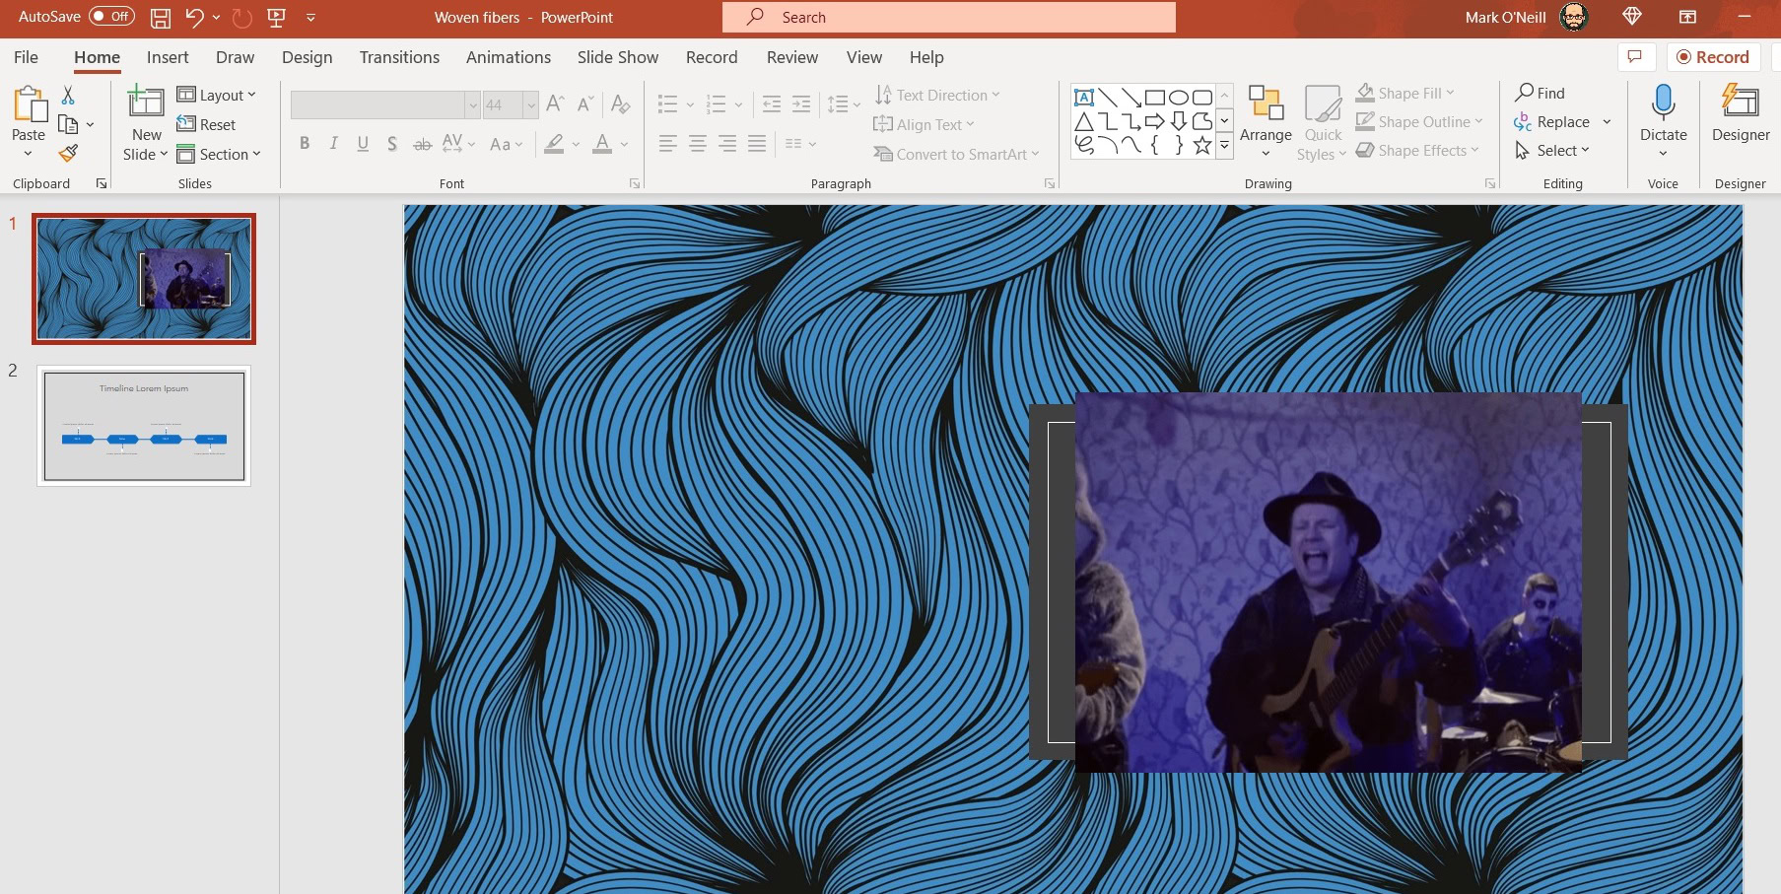This screenshot has width=1781, height=894.
Task: Click the Format Painter brush icon
Action: (68, 153)
